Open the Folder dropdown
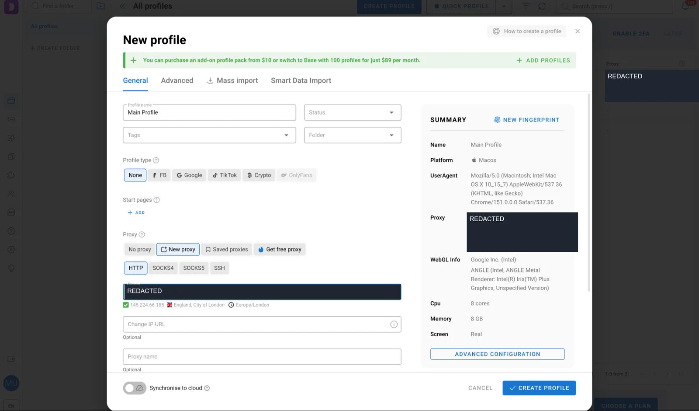Screen dimensions: 699x411 pos(353,136)
